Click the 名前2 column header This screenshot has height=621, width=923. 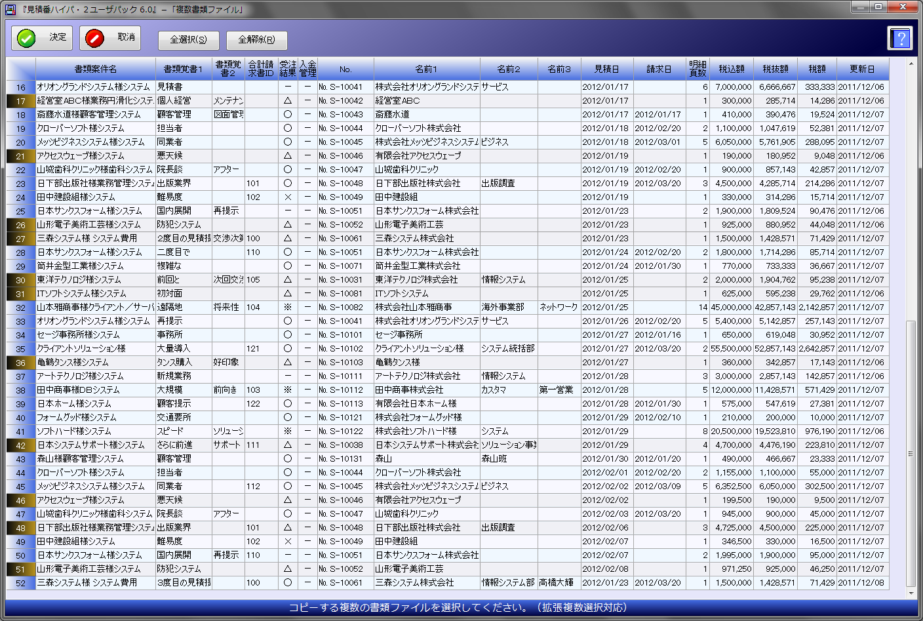coord(509,69)
